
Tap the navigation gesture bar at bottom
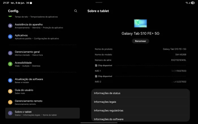pyautogui.click(x=99, y=123)
